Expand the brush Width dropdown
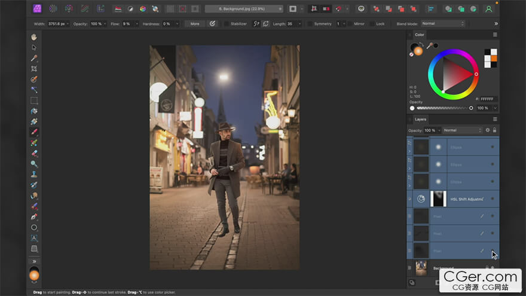The image size is (526, 296). click(x=69, y=23)
